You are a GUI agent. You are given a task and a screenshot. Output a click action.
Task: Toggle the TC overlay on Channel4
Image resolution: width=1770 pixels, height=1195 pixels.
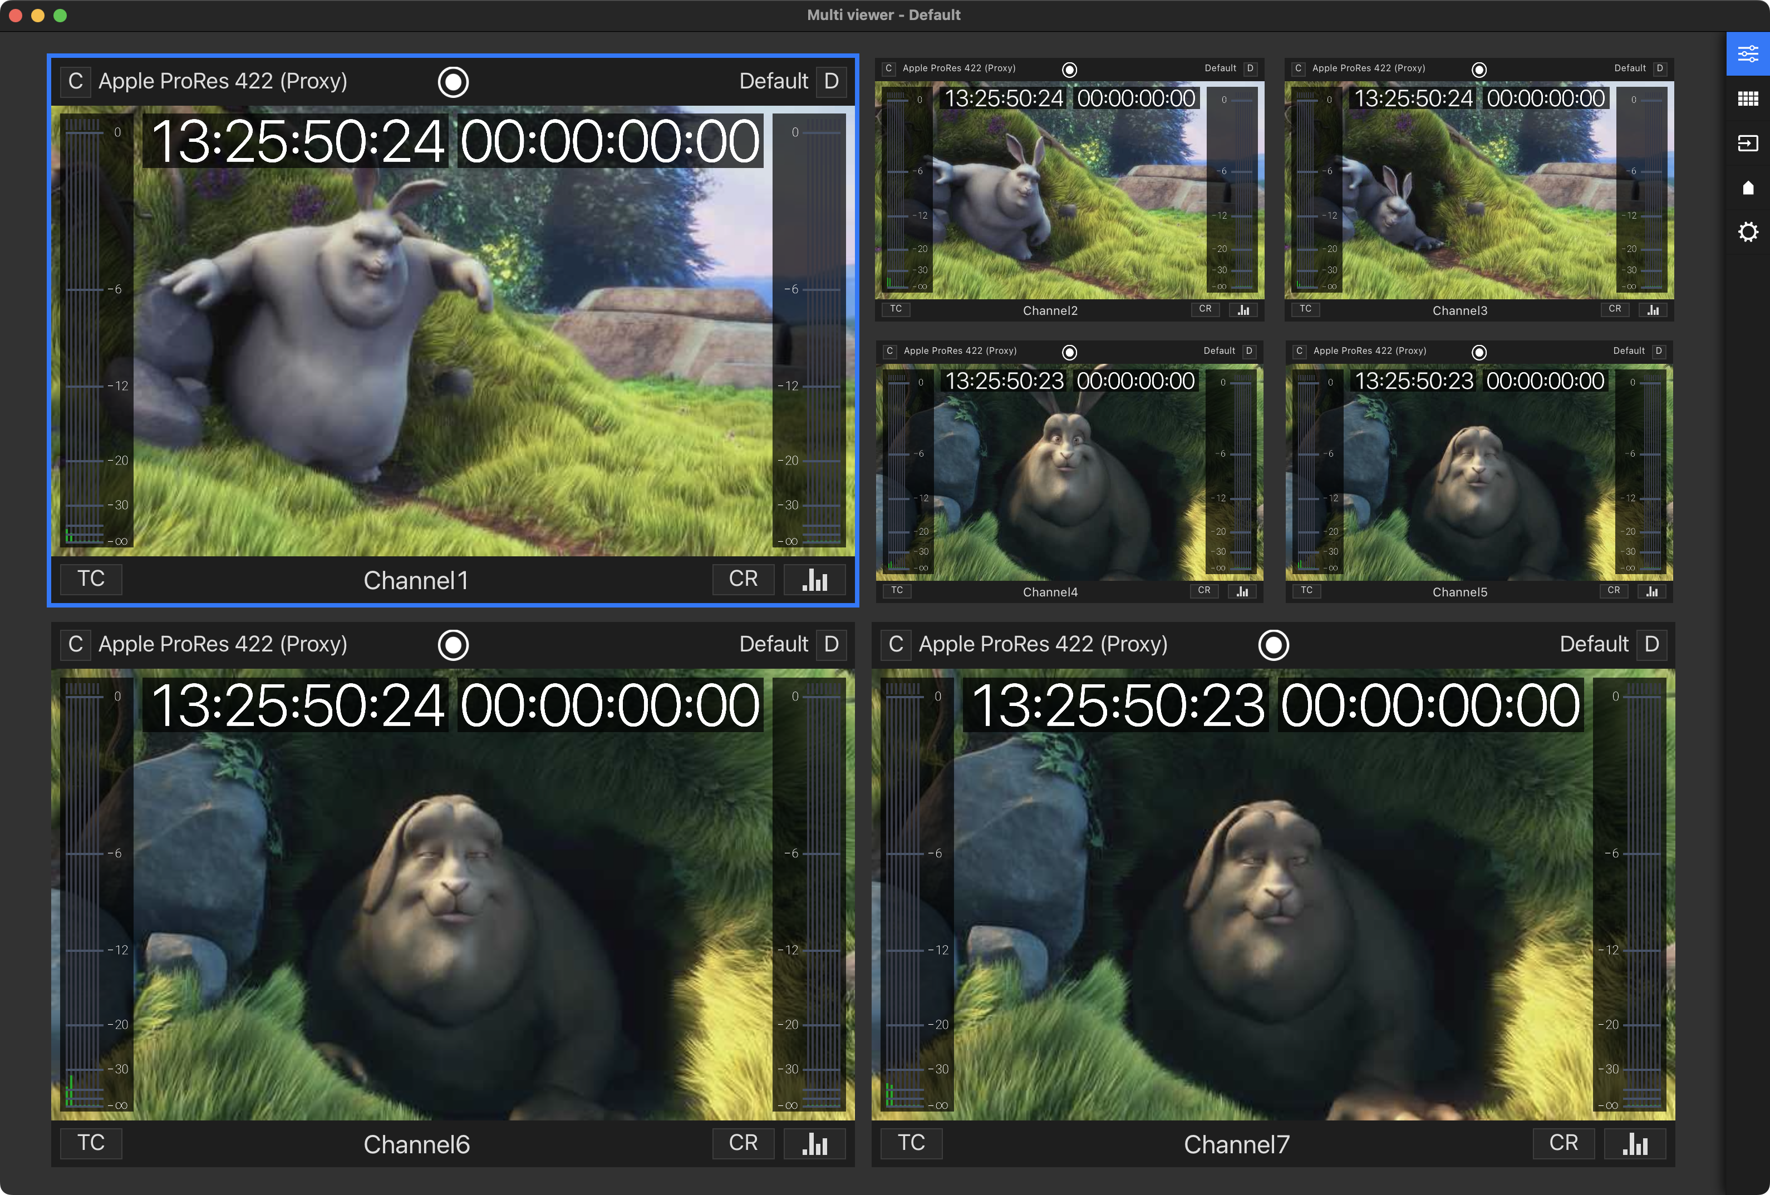pos(897,591)
